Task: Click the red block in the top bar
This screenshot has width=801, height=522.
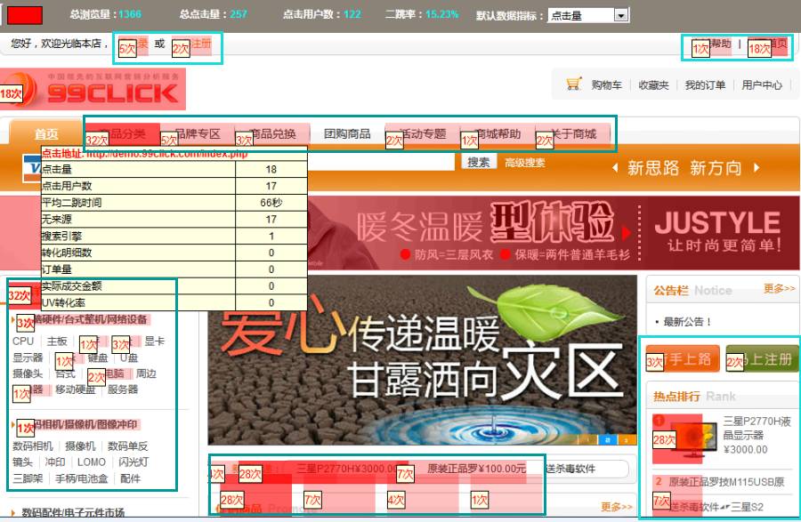Action: click(24, 15)
